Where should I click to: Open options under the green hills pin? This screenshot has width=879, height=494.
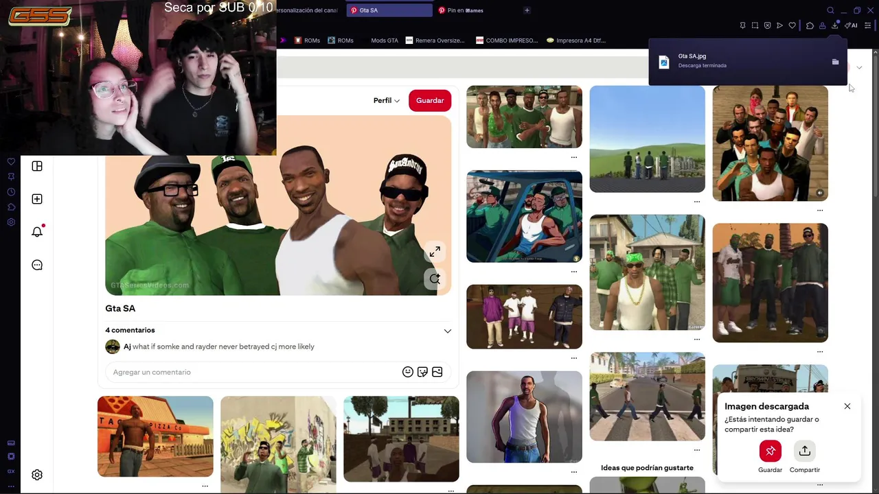pos(697,202)
